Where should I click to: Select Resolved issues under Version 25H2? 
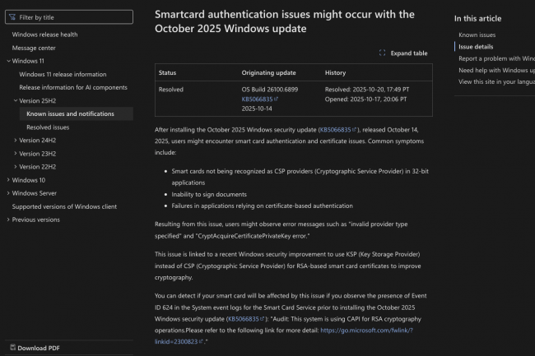click(48, 127)
